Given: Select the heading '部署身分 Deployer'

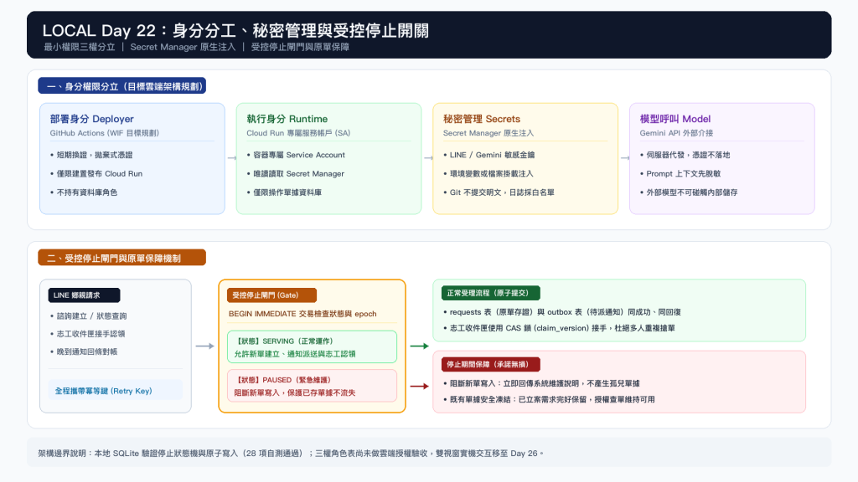Looking at the screenshot, I should [92, 119].
